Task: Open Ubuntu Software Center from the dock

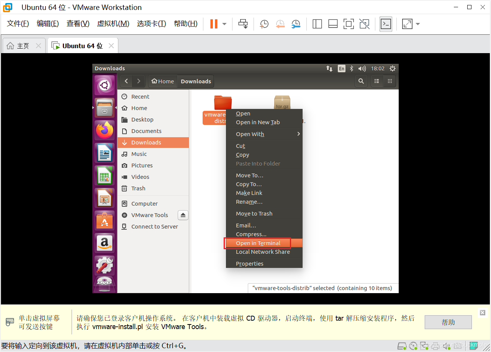Action: [x=105, y=221]
